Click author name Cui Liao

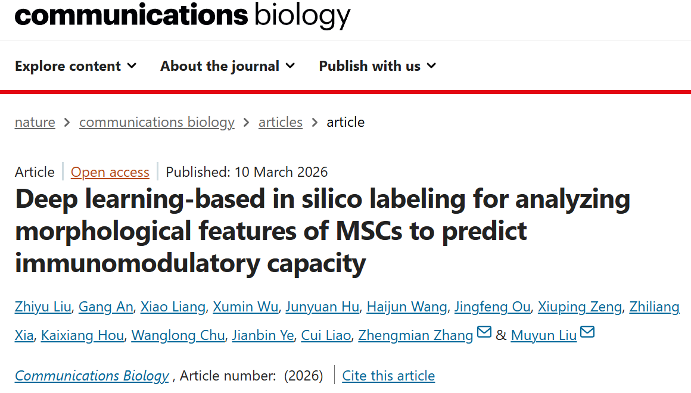(x=326, y=335)
